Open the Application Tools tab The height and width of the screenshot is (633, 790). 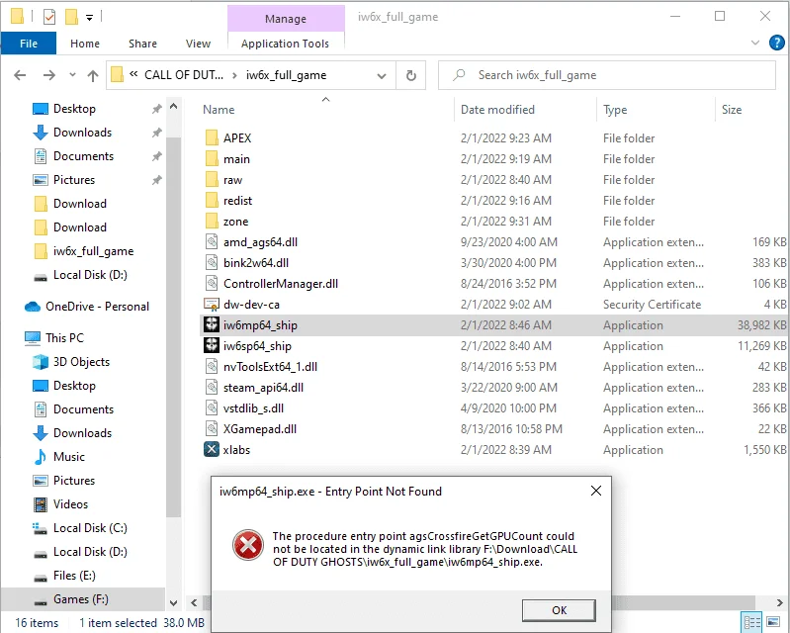[x=285, y=44]
